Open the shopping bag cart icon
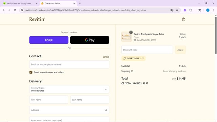The height and width of the screenshot is (122, 217). 184,19
